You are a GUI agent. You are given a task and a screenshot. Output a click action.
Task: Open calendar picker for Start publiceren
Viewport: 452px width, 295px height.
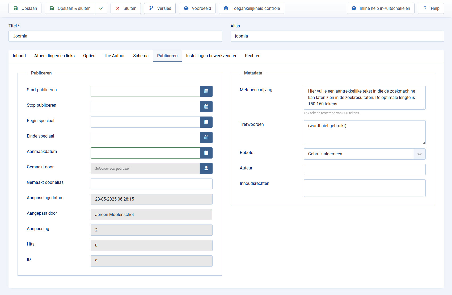(206, 91)
